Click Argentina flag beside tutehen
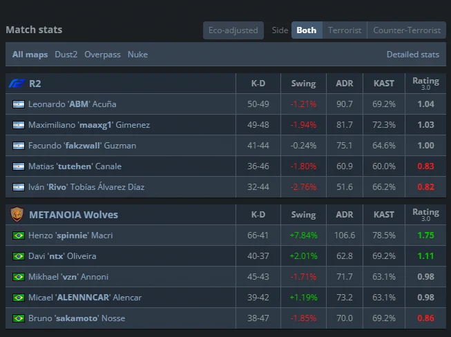The height and width of the screenshot is (337, 451). 19,166
